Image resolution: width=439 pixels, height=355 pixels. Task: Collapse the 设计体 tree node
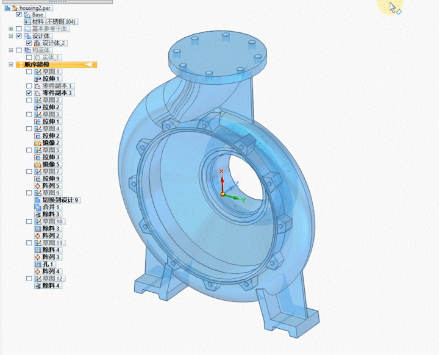(11, 36)
